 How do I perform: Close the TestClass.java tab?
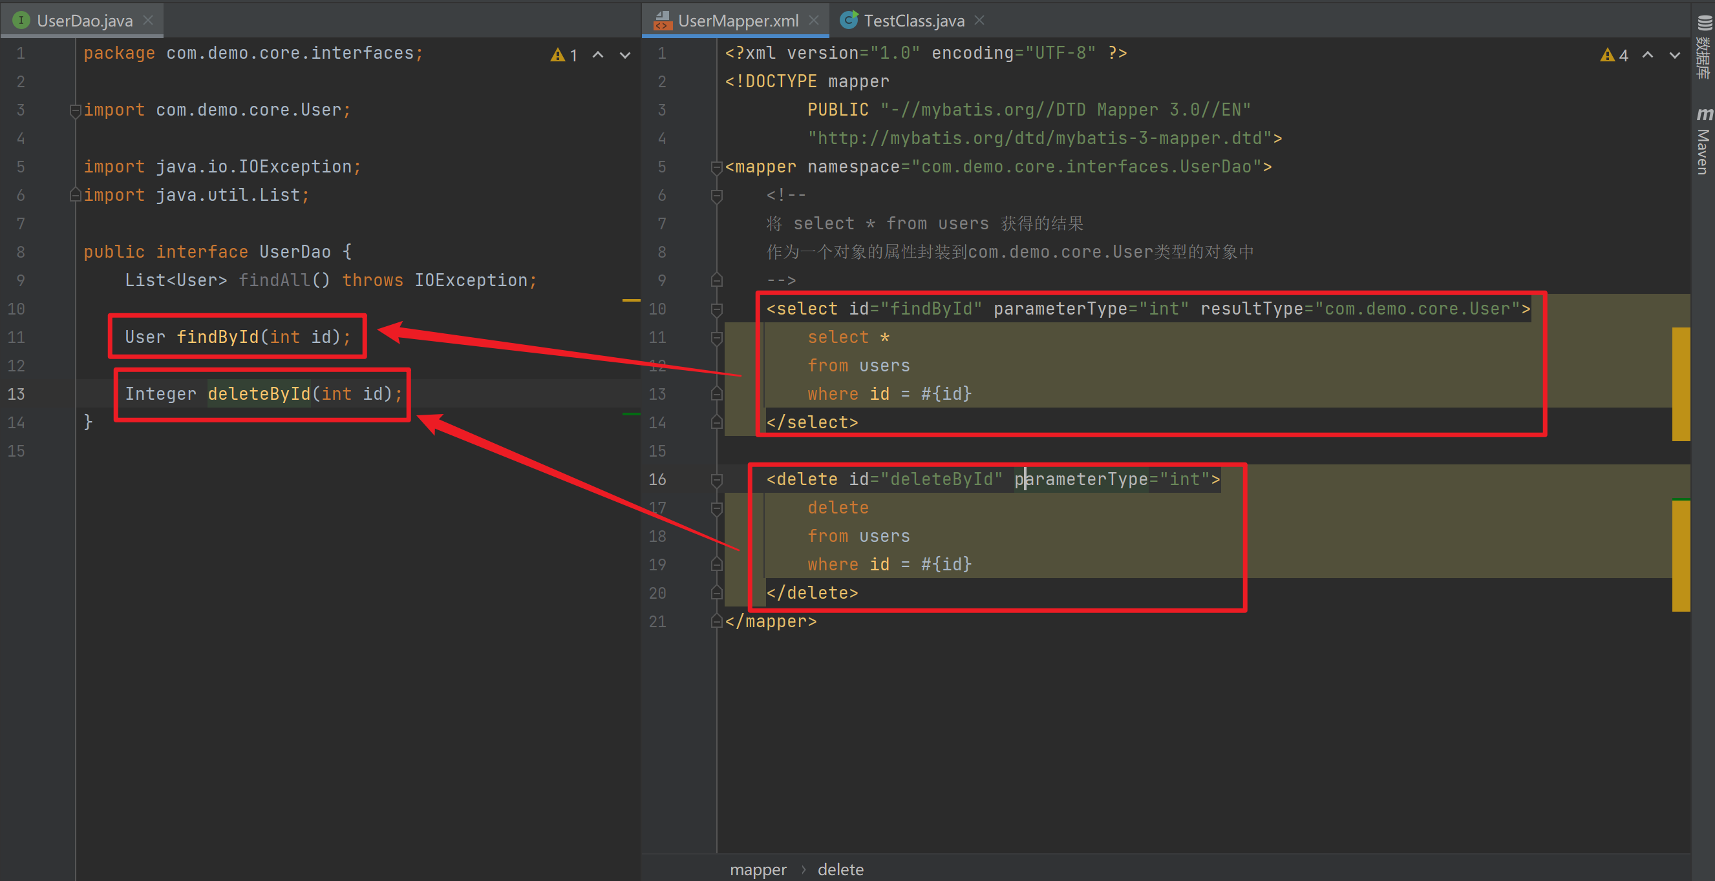pos(979,21)
